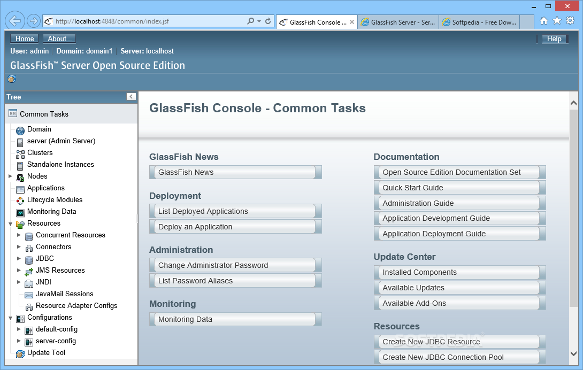Screen dimensions: 583x370
Task: Click the Connectors icon in tree
Action: click(29, 248)
